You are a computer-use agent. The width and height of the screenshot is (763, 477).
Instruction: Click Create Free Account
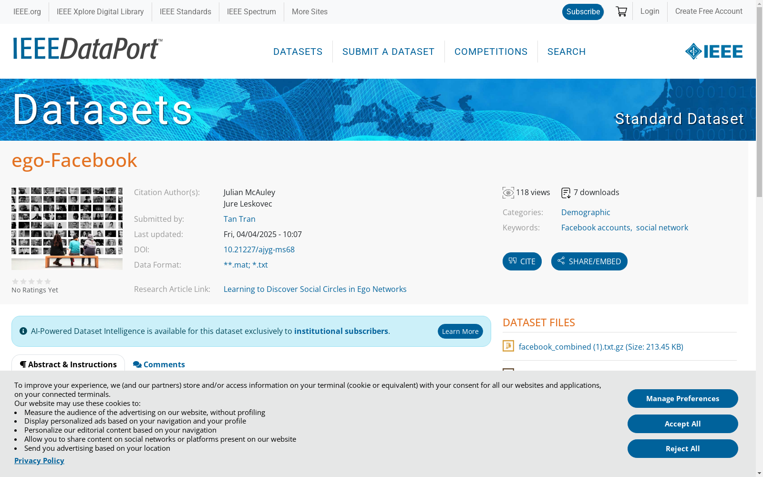(709, 11)
